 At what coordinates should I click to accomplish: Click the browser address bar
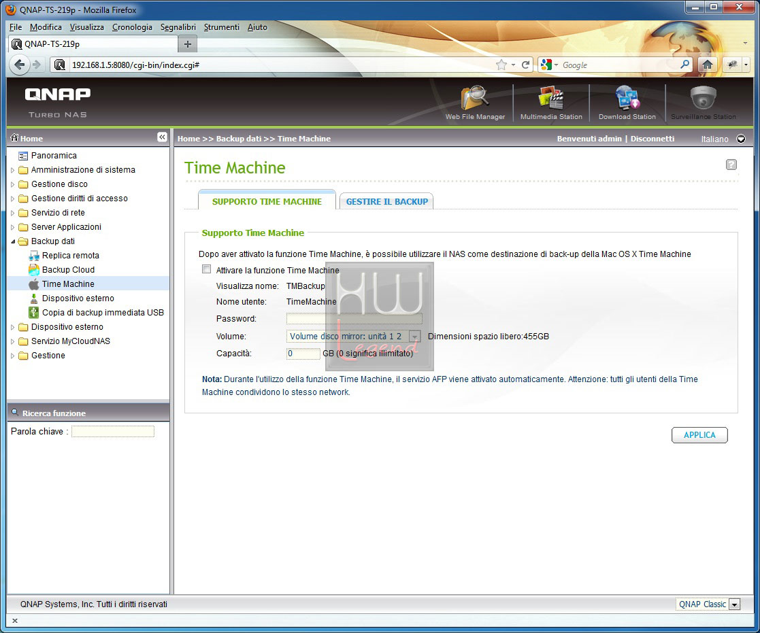[x=281, y=65]
